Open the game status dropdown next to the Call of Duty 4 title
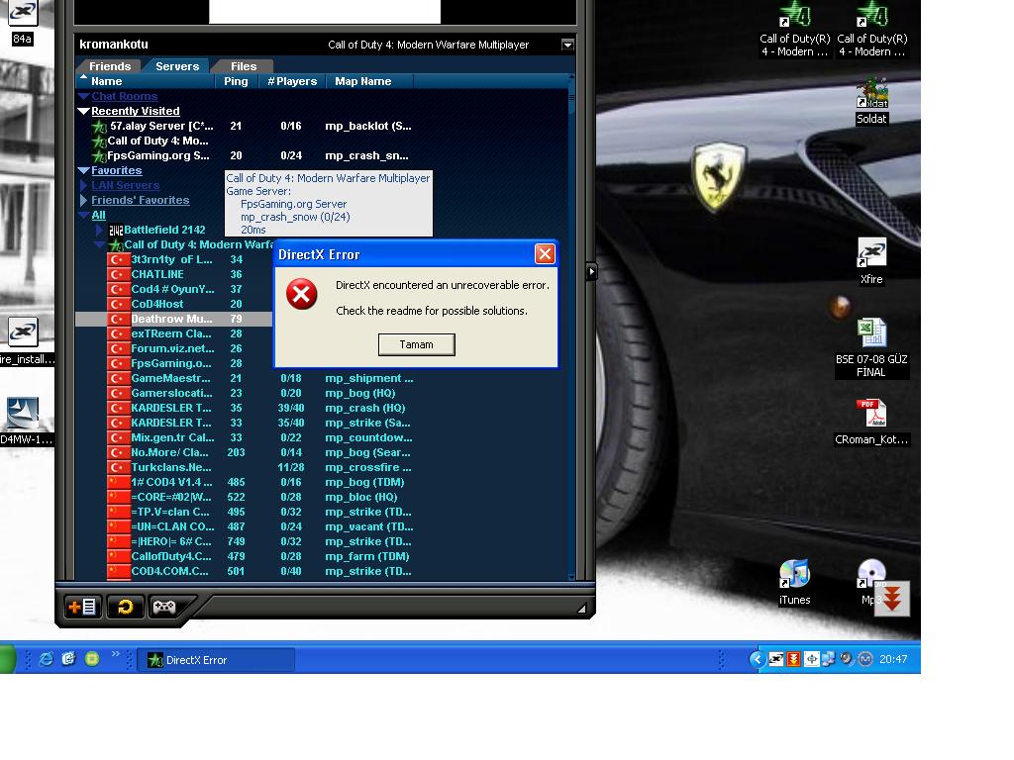The height and width of the screenshot is (760, 1014). (x=567, y=45)
